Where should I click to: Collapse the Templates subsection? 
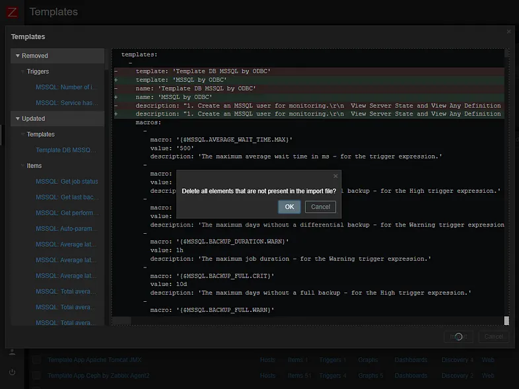[22, 135]
